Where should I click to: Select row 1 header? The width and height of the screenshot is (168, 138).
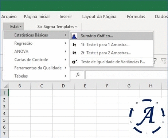[4, 93]
